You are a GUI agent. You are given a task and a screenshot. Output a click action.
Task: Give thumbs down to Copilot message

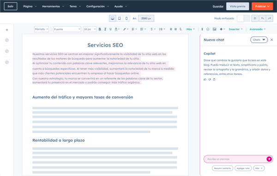click(x=210, y=79)
